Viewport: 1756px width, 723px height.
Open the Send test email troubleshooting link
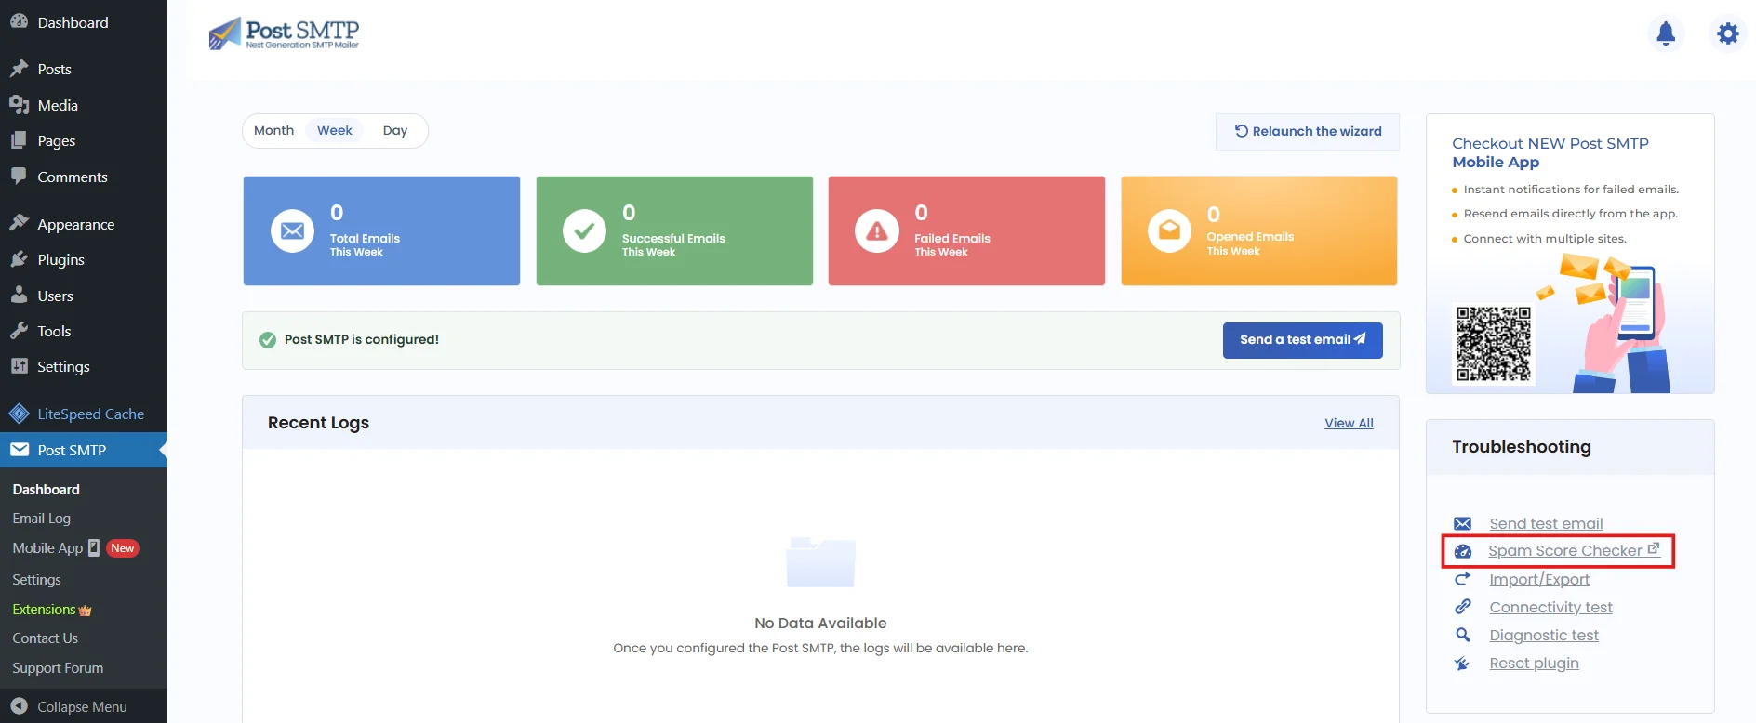1546,523
